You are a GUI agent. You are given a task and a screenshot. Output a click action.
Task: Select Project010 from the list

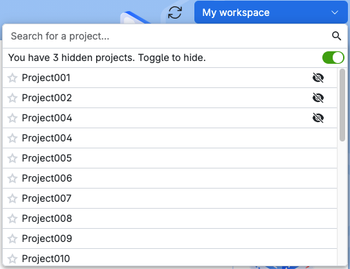[x=169, y=258]
